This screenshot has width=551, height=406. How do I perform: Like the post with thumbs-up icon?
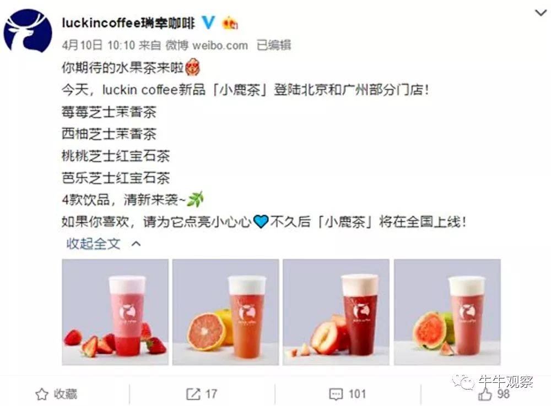point(484,394)
